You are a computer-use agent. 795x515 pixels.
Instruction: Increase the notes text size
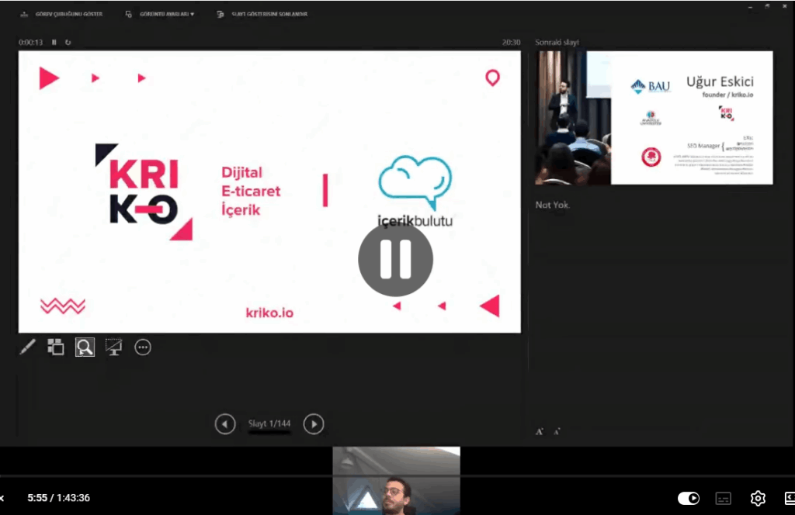click(540, 431)
